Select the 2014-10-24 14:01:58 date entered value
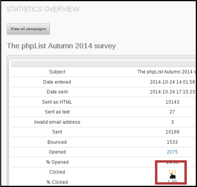Image resolution: width=197 pixels, height=187 pixels. 173,82
